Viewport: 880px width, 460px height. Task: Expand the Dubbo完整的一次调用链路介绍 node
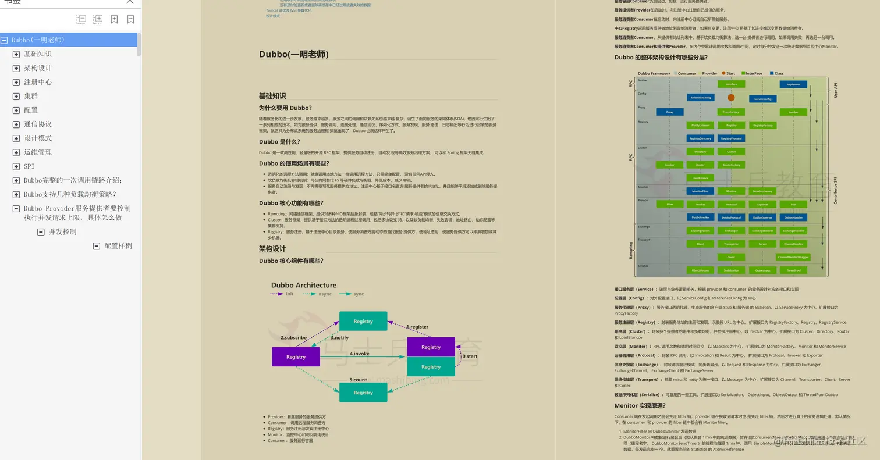pos(16,180)
